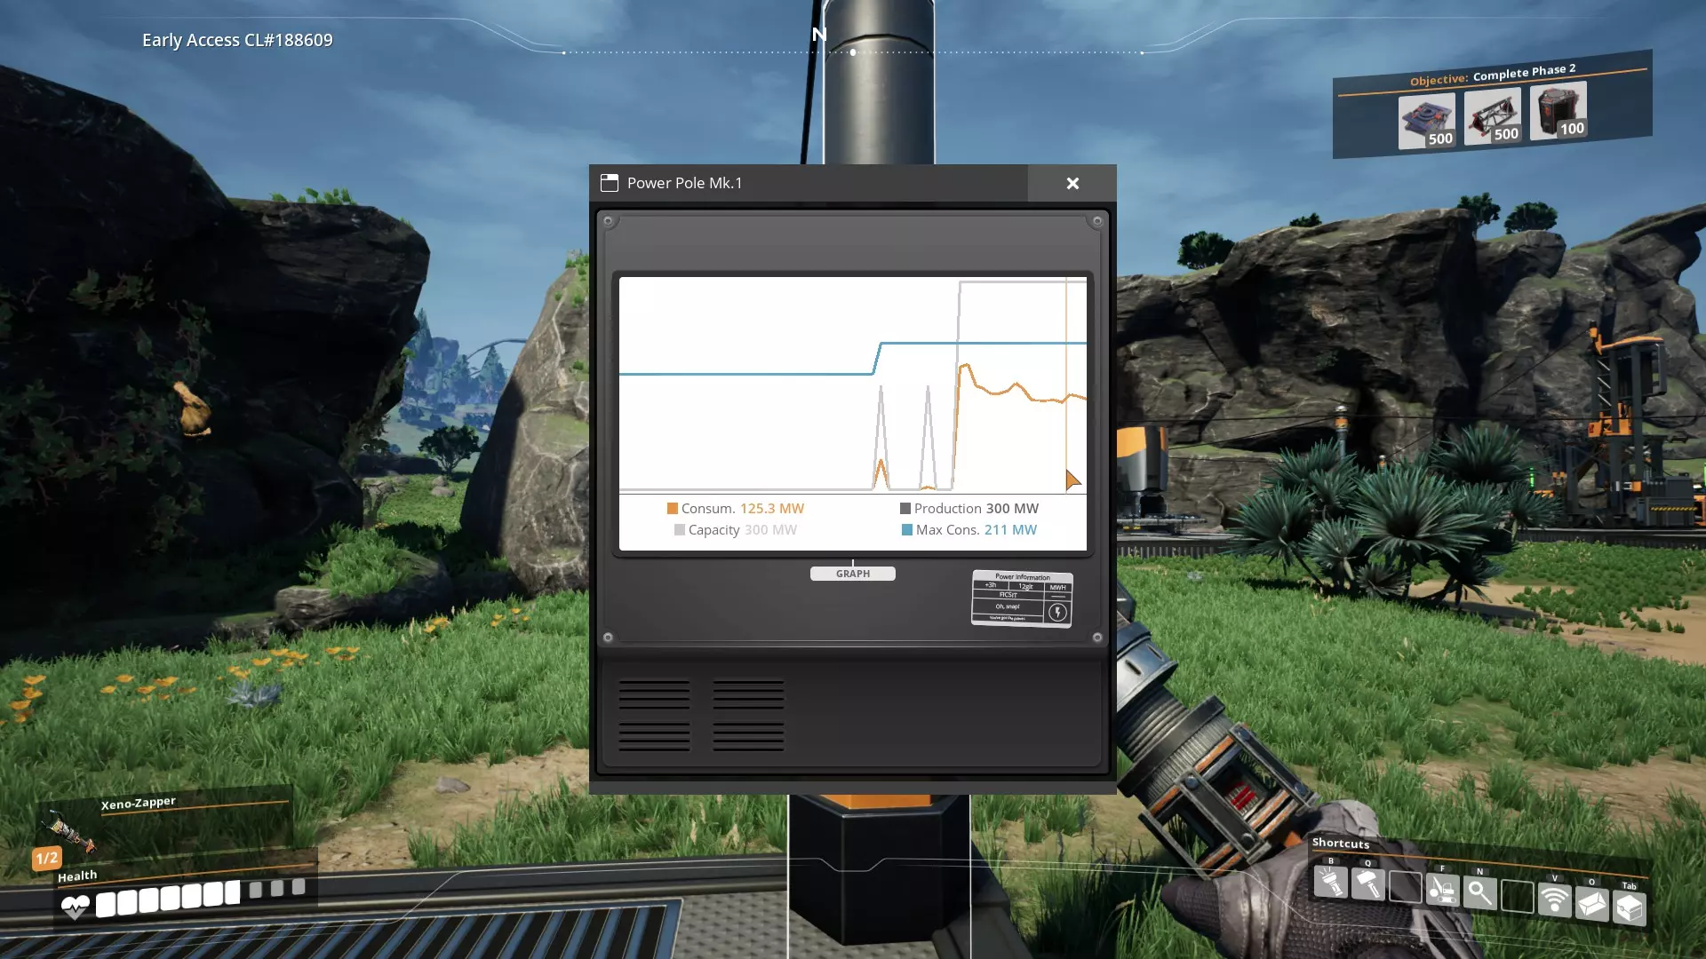
Task: Click the Power Pole window title icon
Action: [x=610, y=183]
